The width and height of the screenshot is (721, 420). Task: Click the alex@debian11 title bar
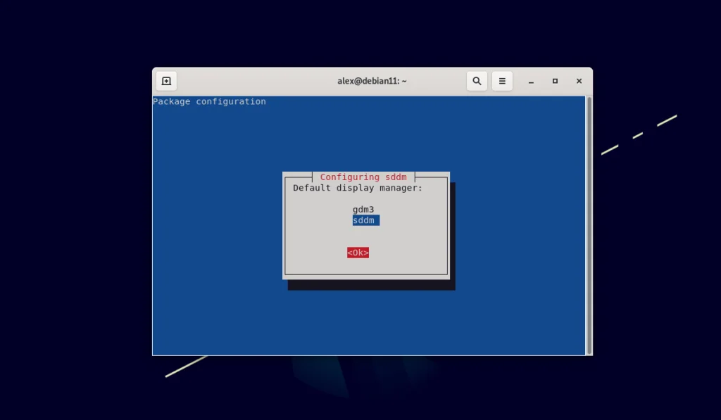[372, 80]
